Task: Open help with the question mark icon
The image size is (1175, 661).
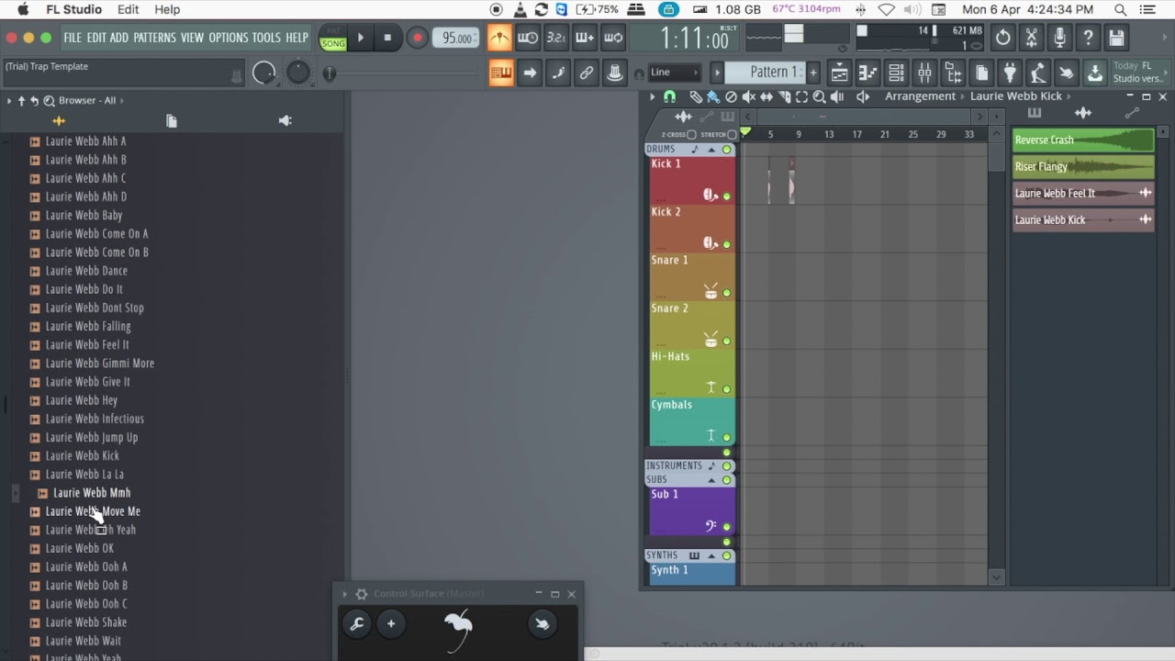Action: click(x=1089, y=38)
